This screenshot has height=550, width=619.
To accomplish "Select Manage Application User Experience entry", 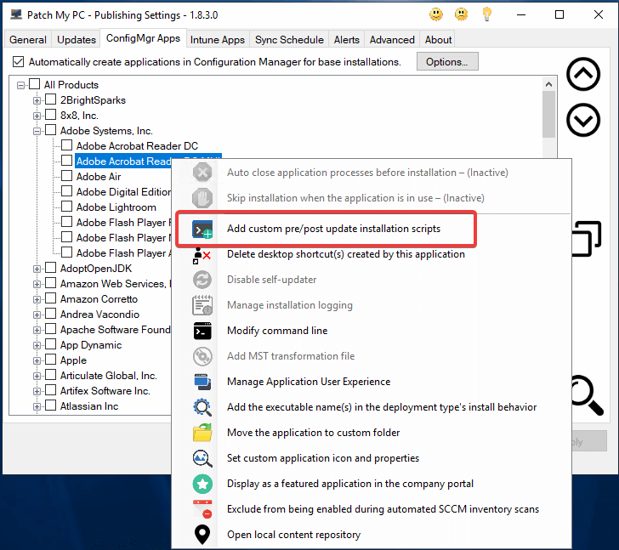I will click(372, 382).
